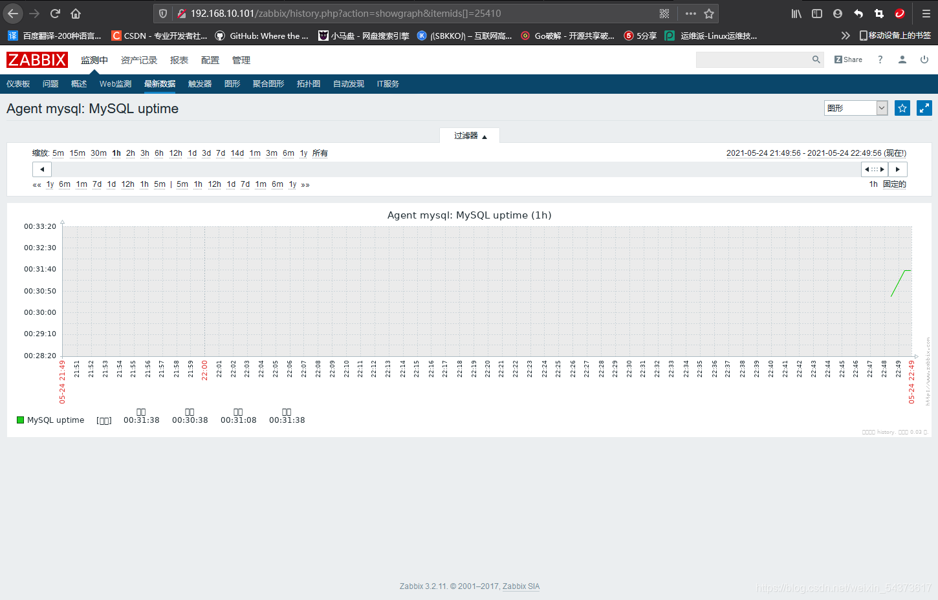Click the « shift-back arrows link
The height and width of the screenshot is (600, 938).
point(37,185)
